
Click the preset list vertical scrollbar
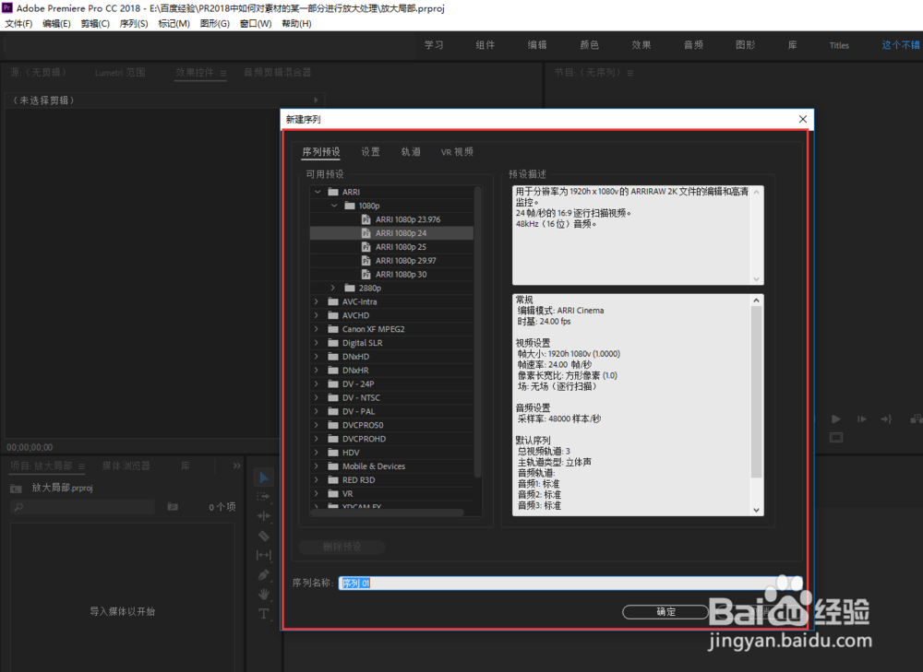click(x=477, y=332)
